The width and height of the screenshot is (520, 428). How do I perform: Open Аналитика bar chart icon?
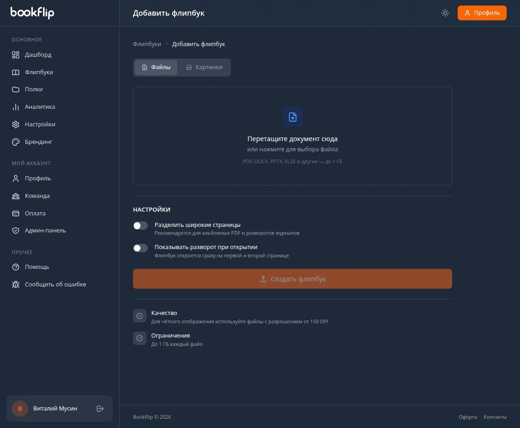[x=16, y=107]
